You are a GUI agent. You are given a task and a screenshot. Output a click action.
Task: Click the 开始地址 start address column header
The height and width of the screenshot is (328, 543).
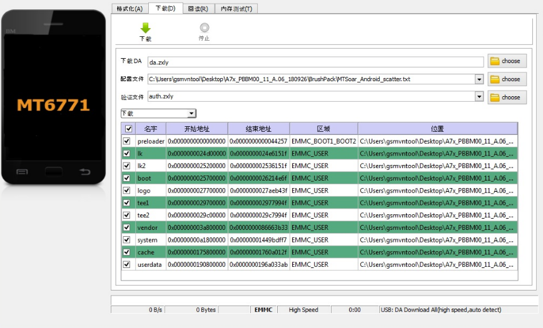click(196, 129)
